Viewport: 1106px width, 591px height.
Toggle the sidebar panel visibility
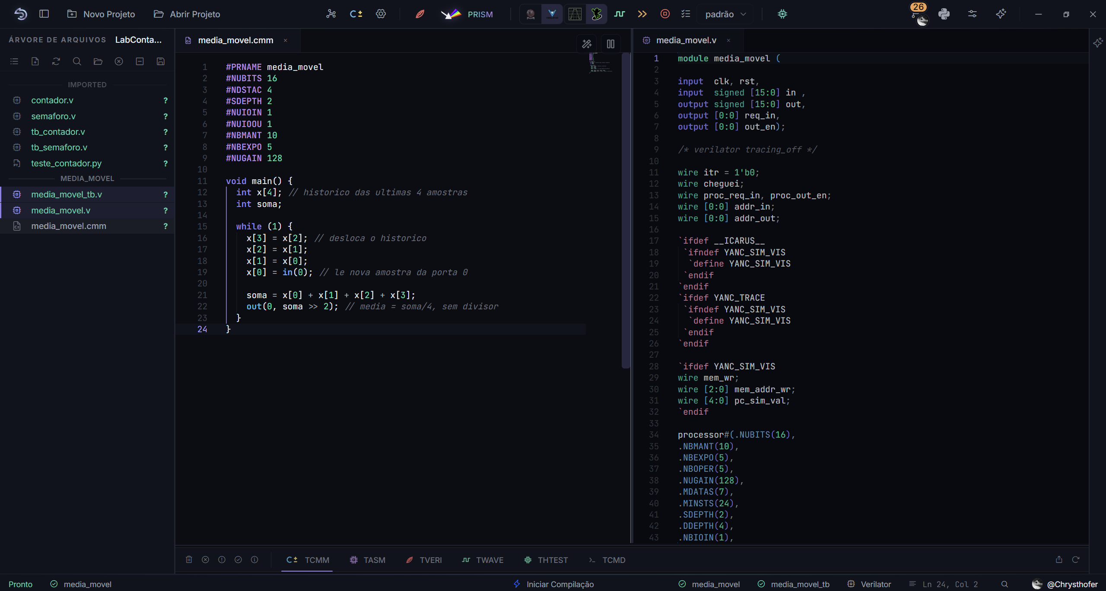click(x=44, y=14)
